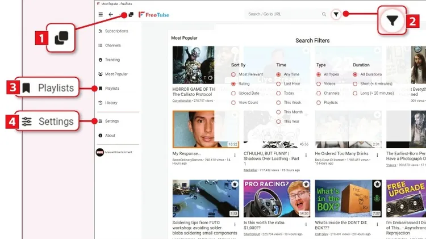The height and width of the screenshot is (239, 426).
Task: Open the What's in the BOX thumbnail
Action: (x=348, y=198)
